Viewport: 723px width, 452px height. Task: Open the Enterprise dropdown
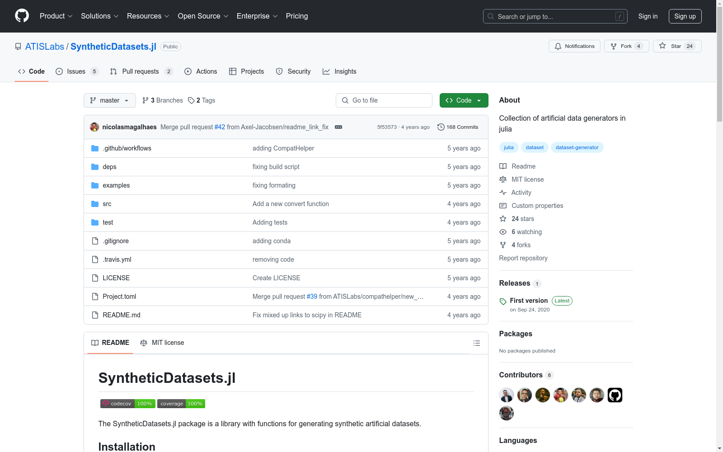257,16
